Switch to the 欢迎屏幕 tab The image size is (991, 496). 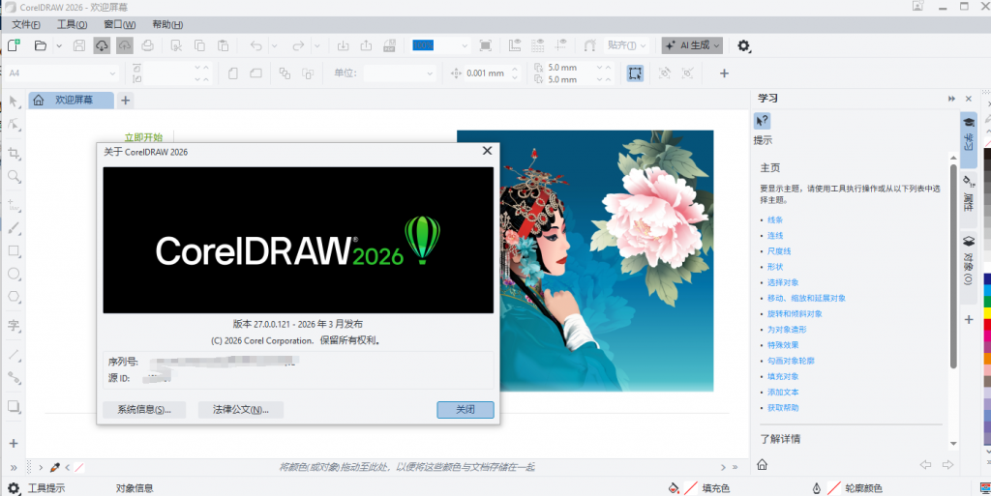pyautogui.click(x=73, y=100)
